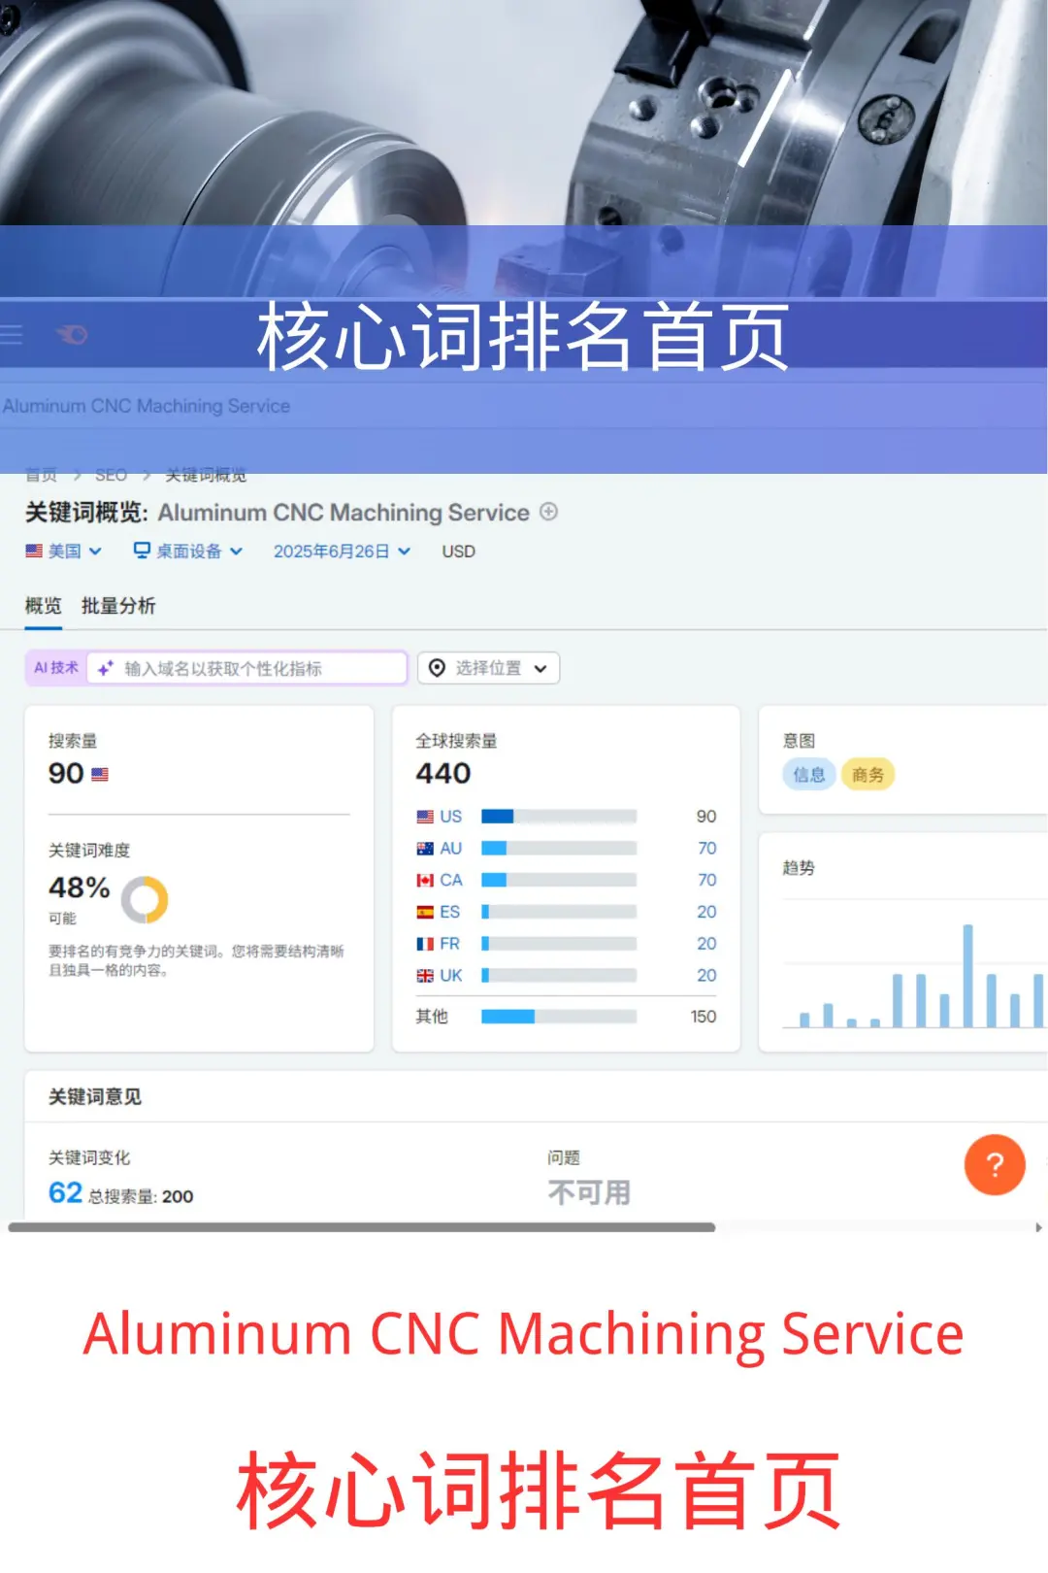Click the 其他 volume bar

click(559, 1017)
